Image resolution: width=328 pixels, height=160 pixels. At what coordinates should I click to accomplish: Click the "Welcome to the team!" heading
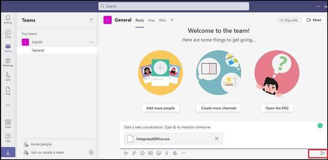click(219, 31)
